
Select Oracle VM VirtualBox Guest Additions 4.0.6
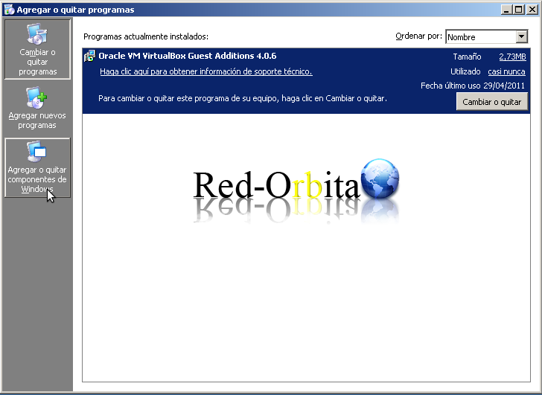point(188,56)
